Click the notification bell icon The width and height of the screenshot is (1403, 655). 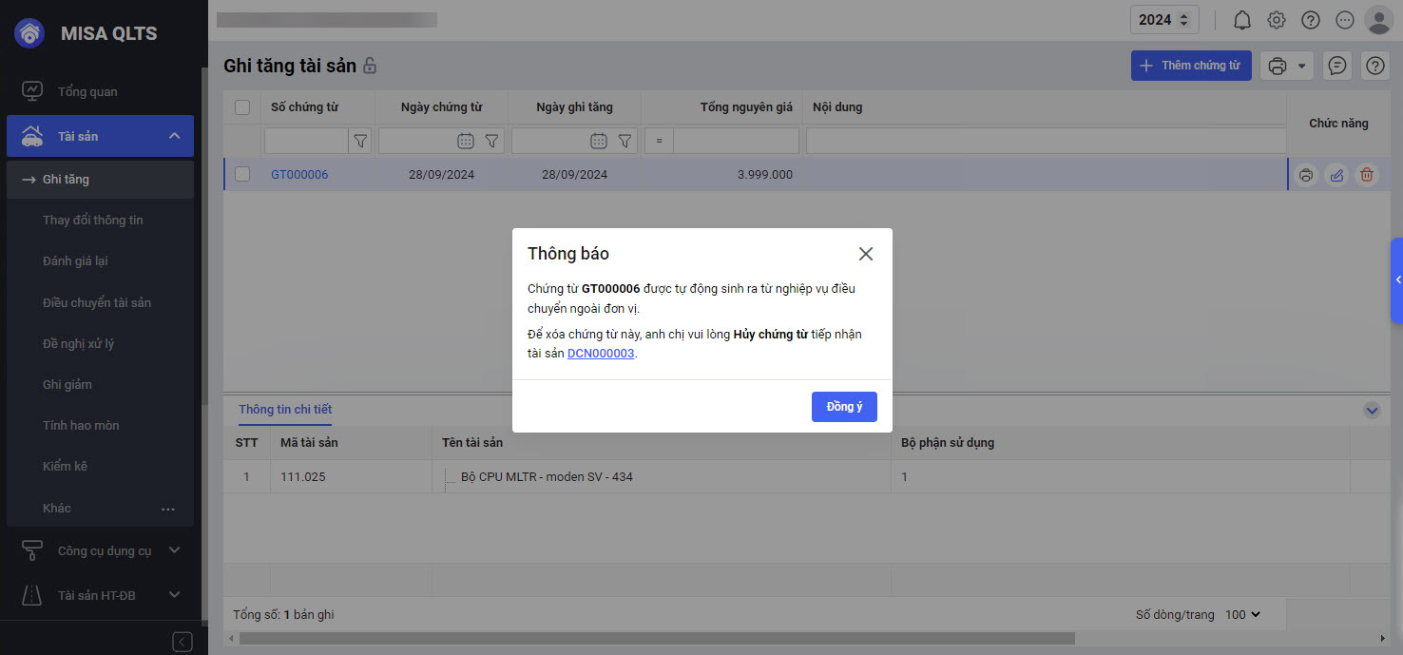pos(1241,20)
